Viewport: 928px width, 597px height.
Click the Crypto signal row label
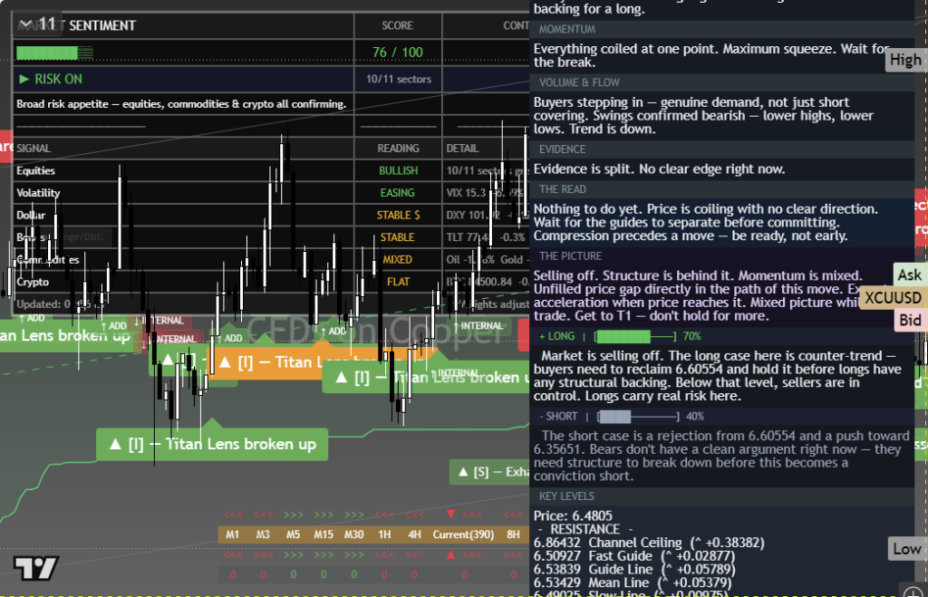coord(33,282)
